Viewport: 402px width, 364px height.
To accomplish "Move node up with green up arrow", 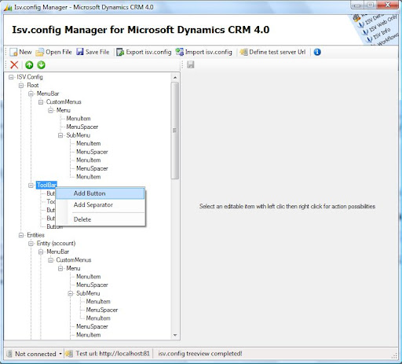I will pyautogui.click(x=29, y=64).
